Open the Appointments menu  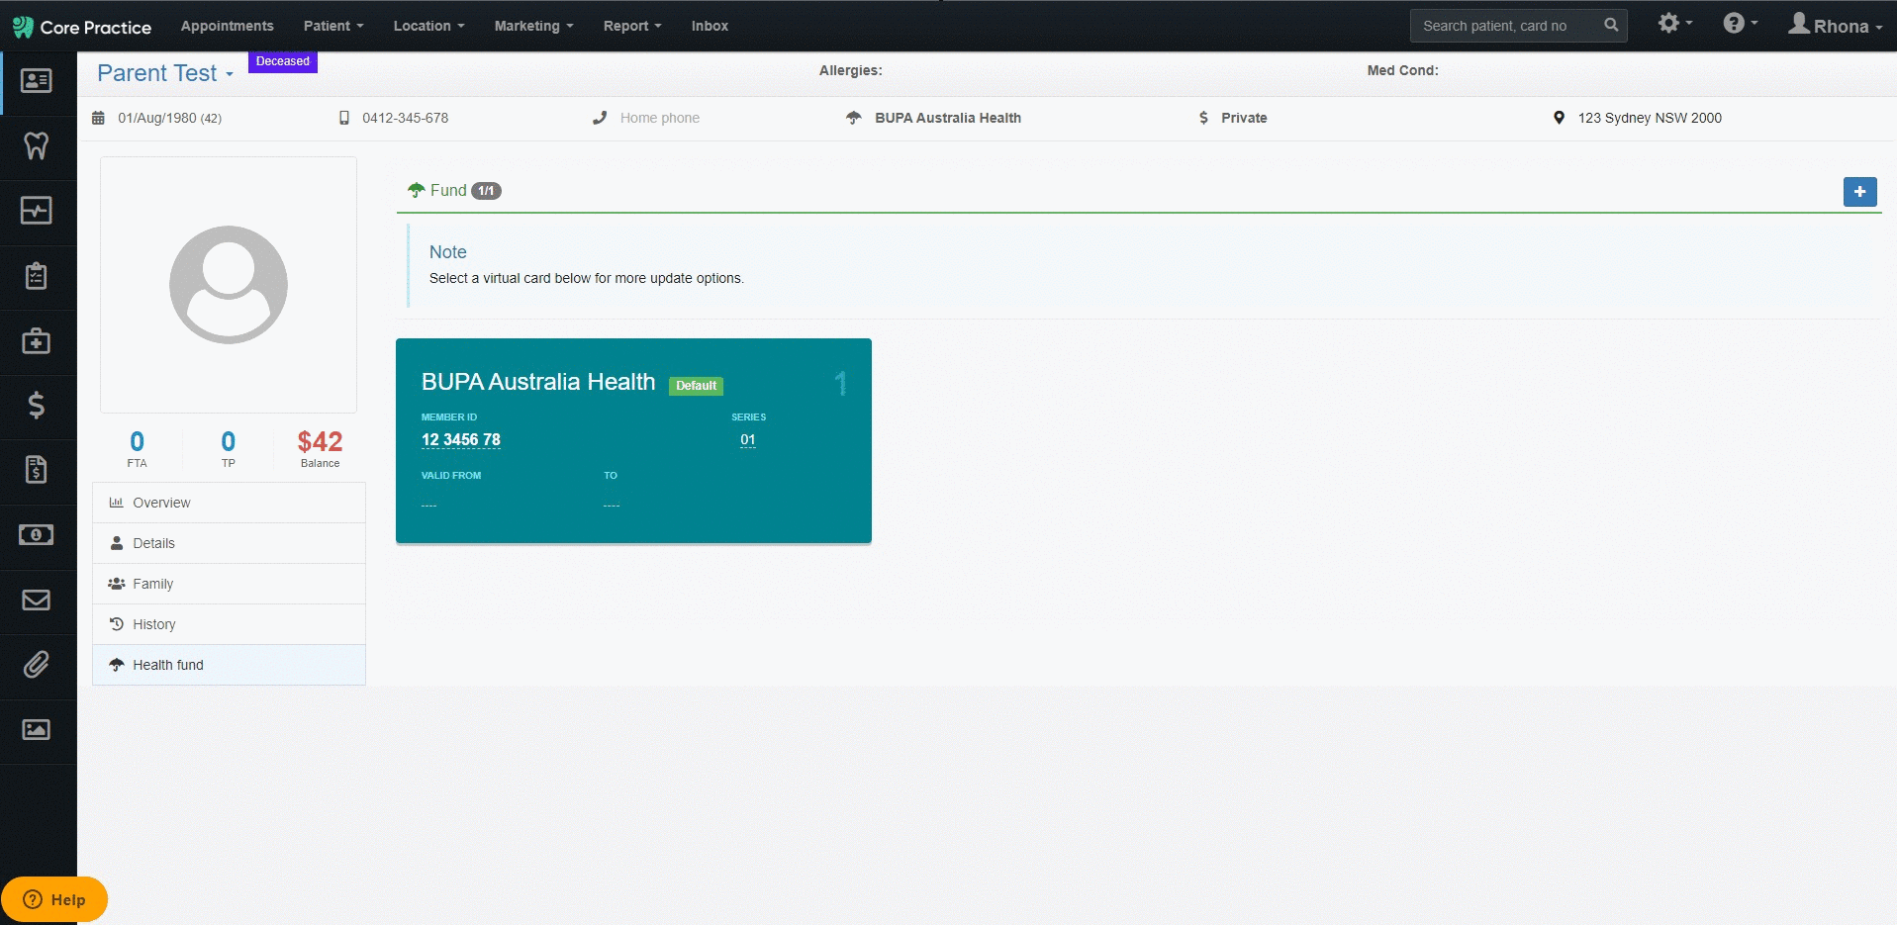(228, 26)
